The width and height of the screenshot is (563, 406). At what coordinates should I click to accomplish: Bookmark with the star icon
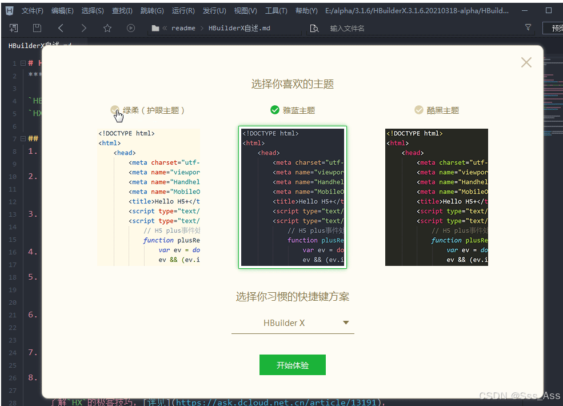click(x=107, y=28)
